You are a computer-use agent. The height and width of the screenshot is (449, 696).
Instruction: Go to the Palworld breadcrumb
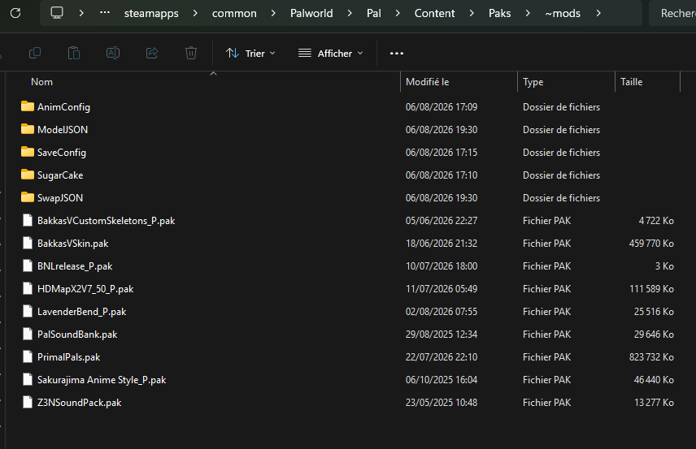click(311, 13)
